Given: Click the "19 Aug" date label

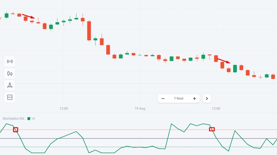Looking at the screenshot, I should click(x=140, y=109).
